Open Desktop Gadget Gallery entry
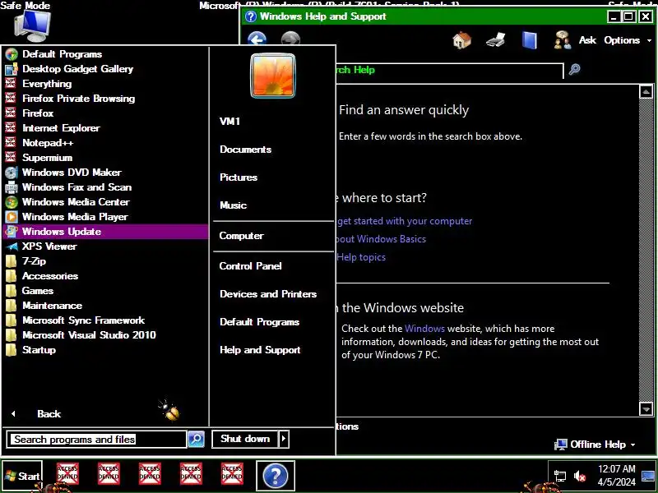 105,69
